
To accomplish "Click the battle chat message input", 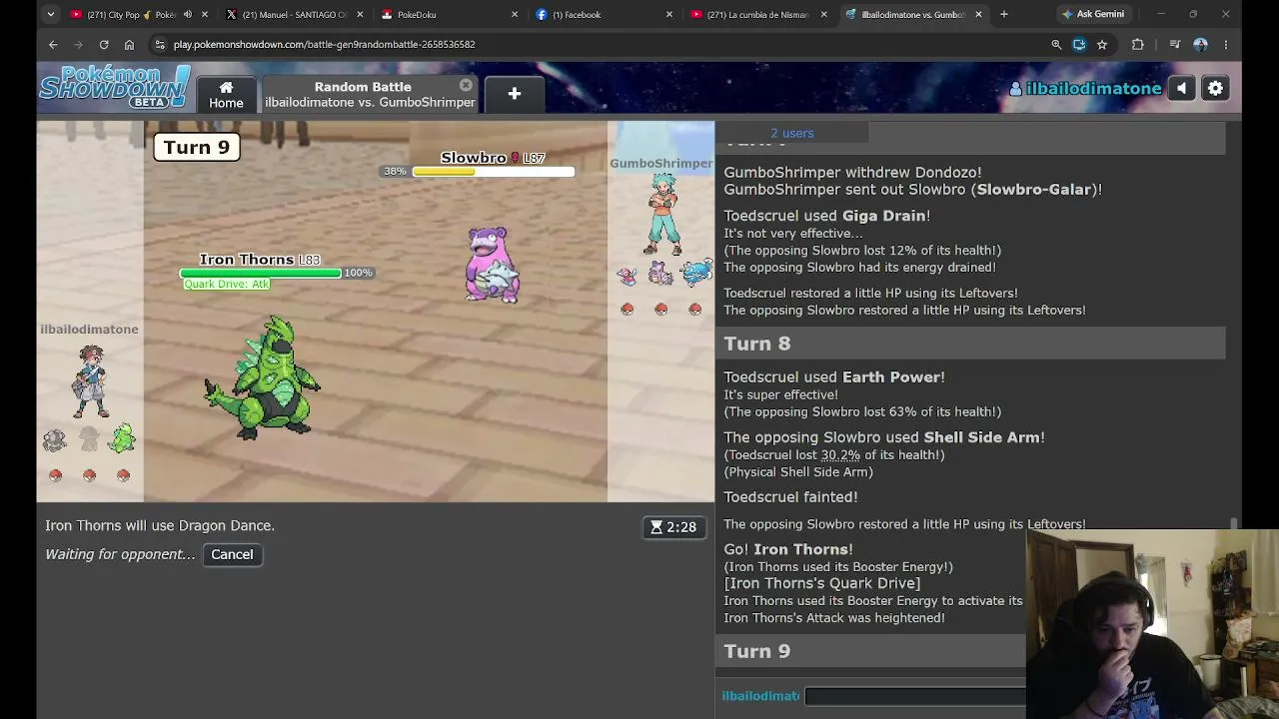I will pos(915,696).
